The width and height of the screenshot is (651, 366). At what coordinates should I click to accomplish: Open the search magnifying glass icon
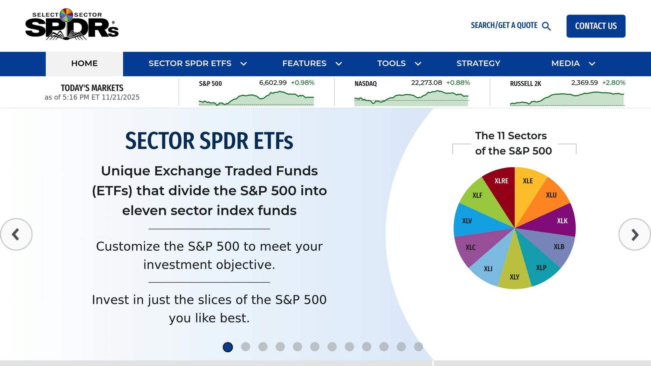coord(547,26)
